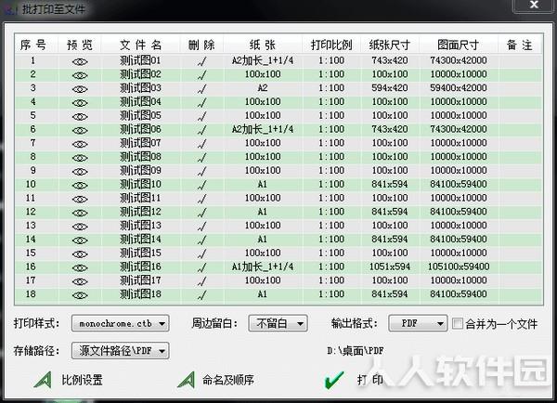Delete row 测试图03 using its delete mark
557x403 pixels.
pos(201,89)
